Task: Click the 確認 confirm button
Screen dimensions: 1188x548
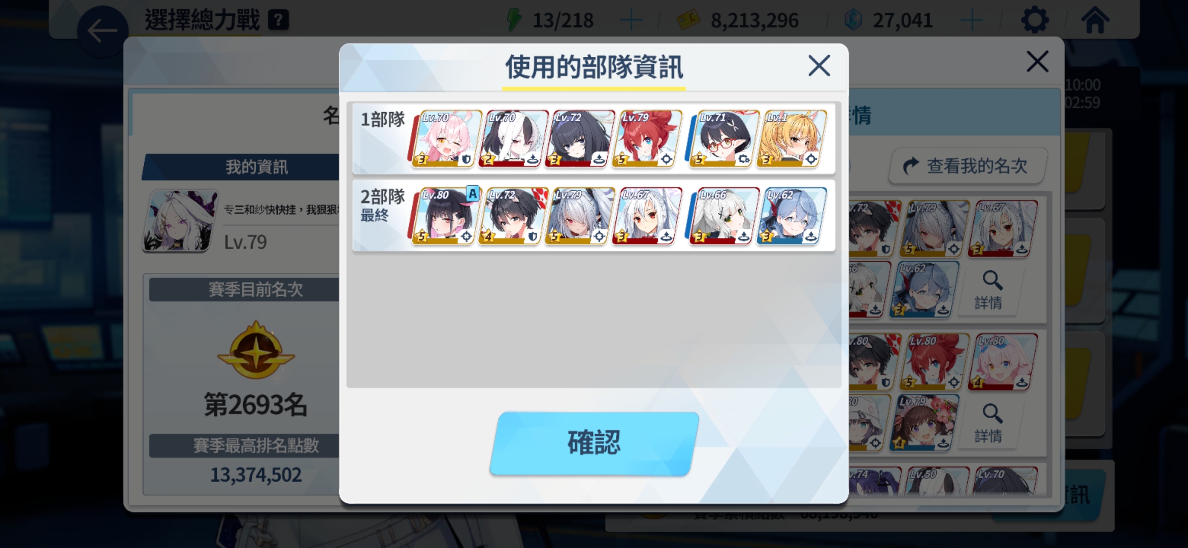Action: click(x=594, y=443)
